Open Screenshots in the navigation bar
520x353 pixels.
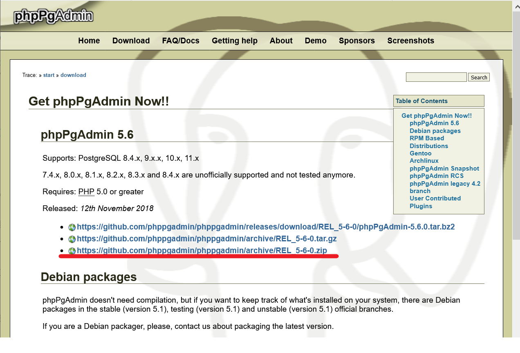click(x=411, y=40)
